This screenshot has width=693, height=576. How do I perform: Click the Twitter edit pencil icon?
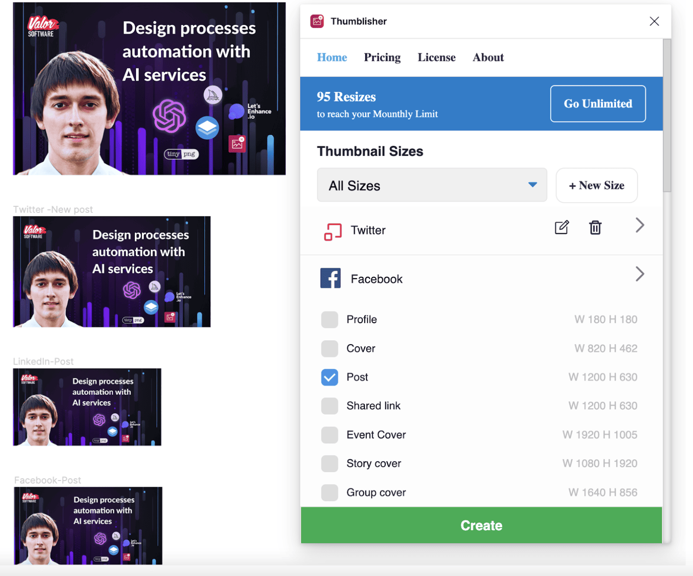(x=562, y=227)
